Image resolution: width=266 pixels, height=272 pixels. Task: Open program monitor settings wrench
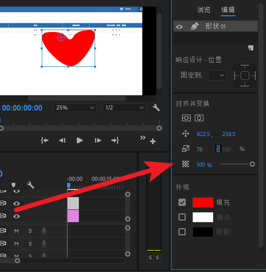(156, 107)
